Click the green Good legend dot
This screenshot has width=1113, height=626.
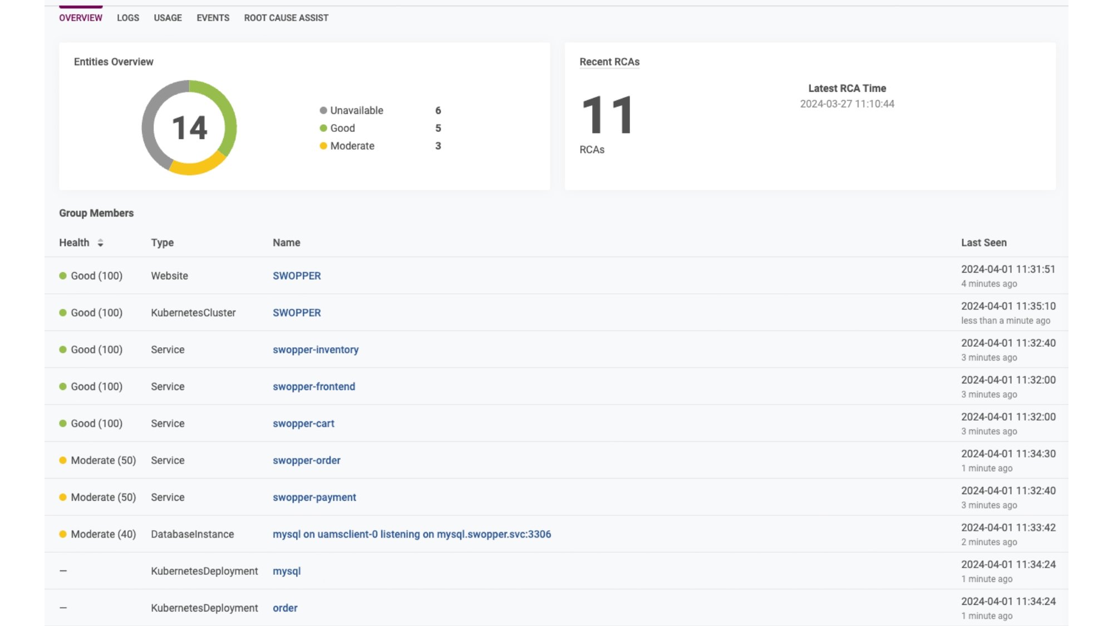pos(323,128)
